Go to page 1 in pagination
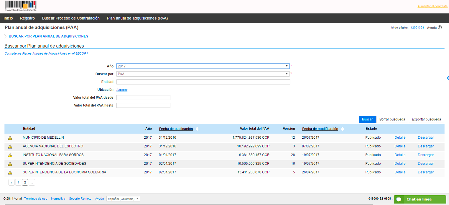 18,182
